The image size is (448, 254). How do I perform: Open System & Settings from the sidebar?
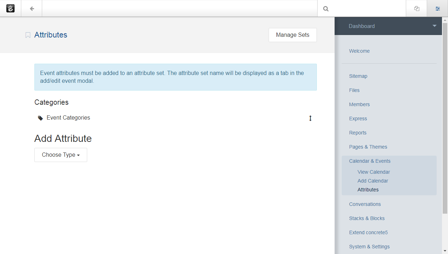coord(369,247)
